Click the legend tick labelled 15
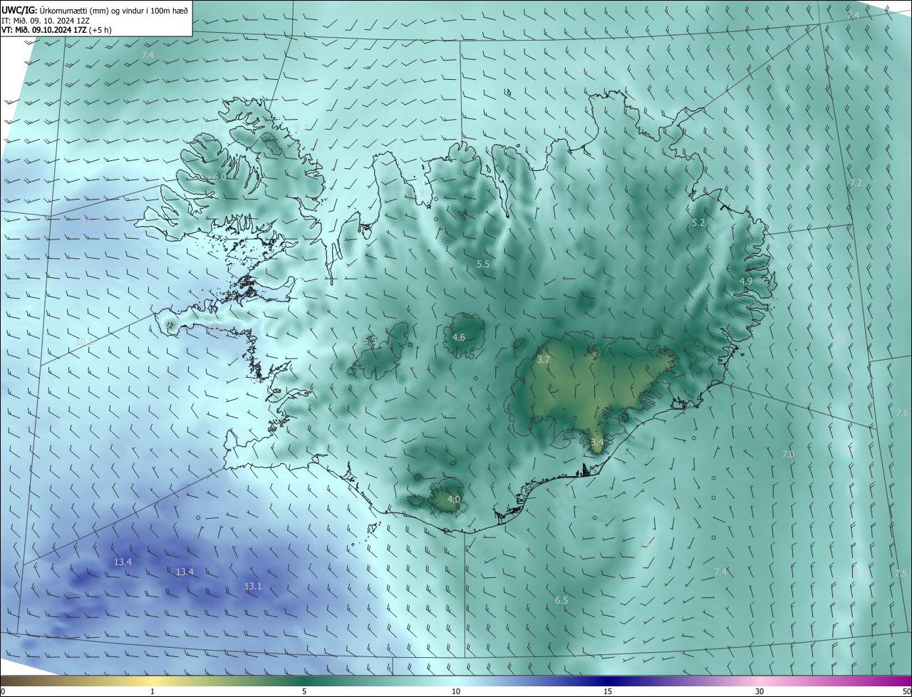This screenshot has width=912, height=697. [608, 691]
